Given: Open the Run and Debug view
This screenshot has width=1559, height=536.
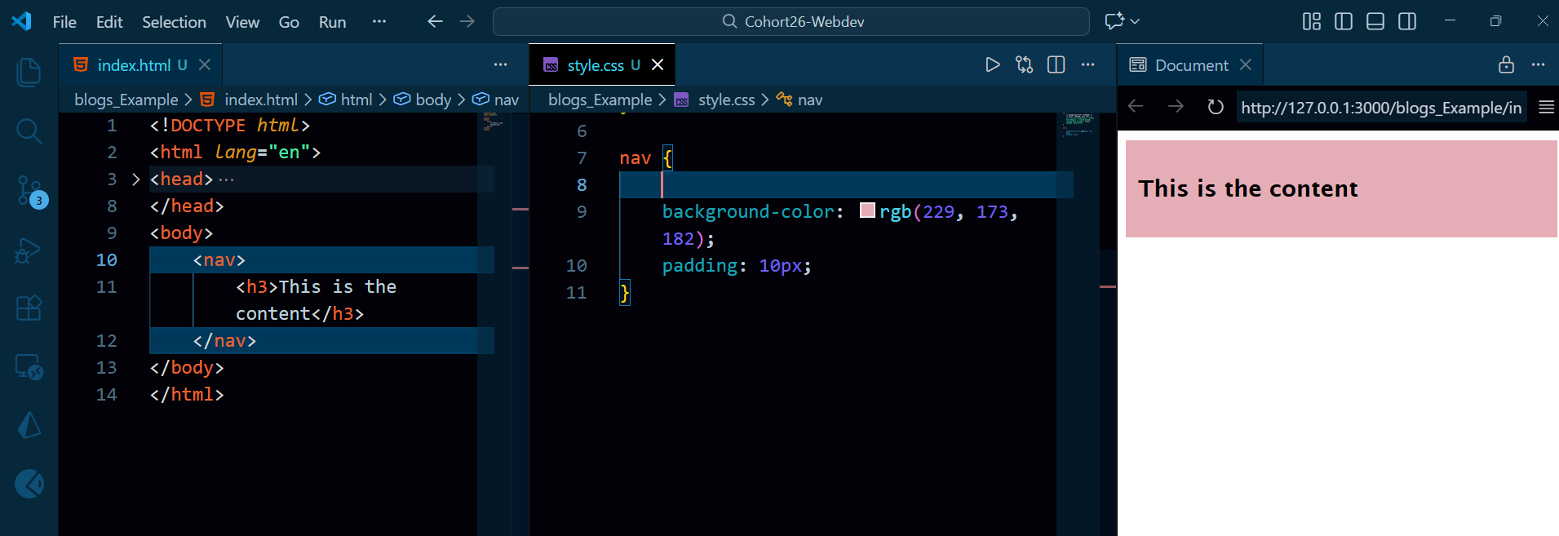Looking at the screenshot, I should [29, 250].
